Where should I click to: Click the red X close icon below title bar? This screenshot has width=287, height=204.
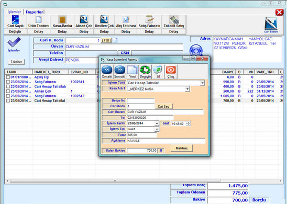pos(279,13)
